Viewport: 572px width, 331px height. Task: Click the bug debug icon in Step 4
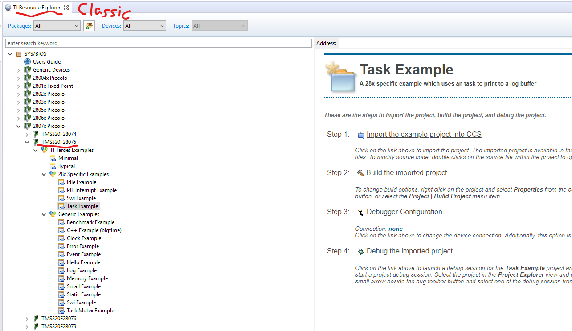[361, 252]
